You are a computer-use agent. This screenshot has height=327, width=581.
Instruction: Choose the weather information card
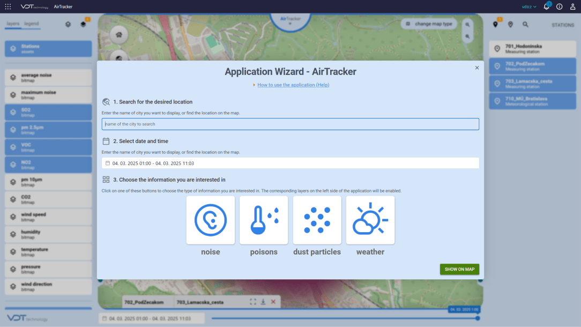pos(370,220)
